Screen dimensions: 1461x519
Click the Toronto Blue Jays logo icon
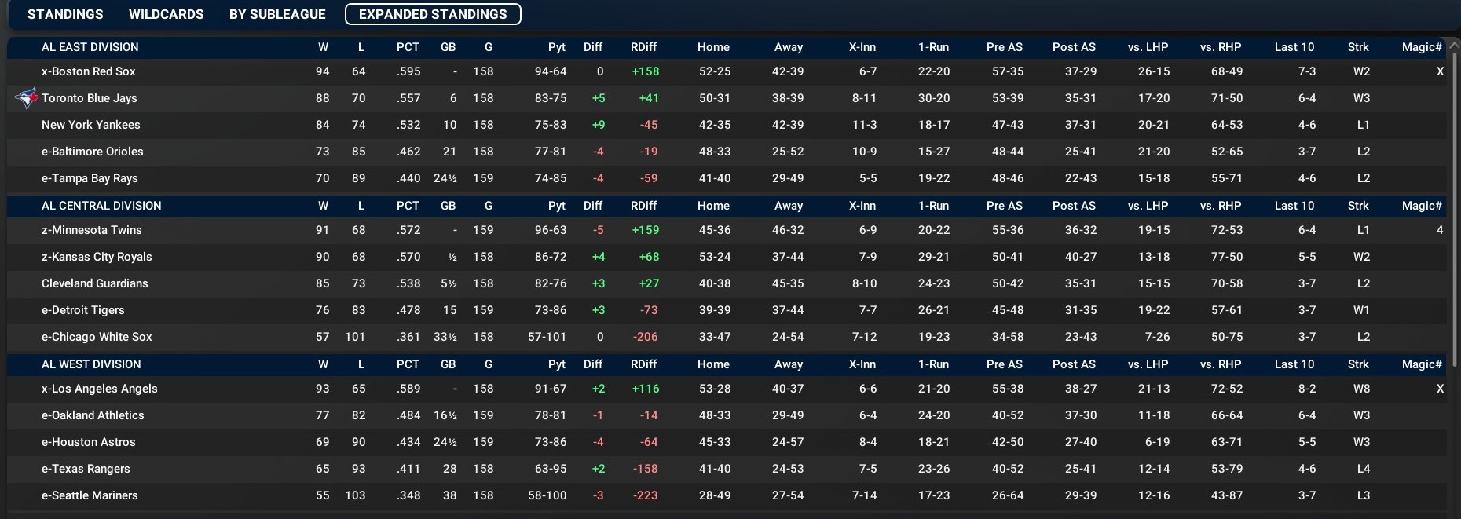point(27,98)
